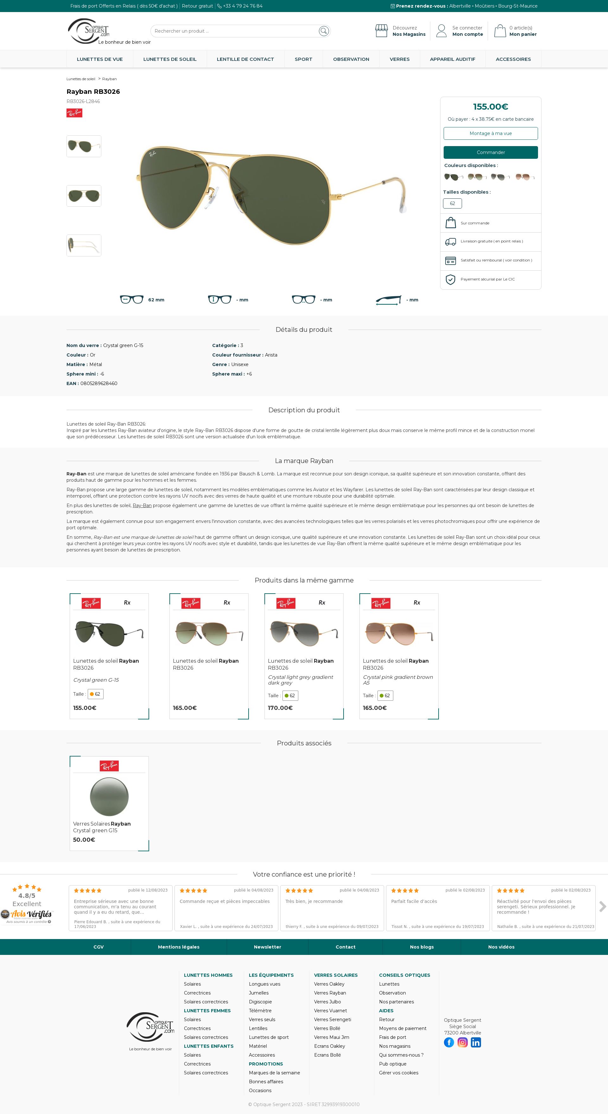This screenshot has height=1114, width=608.
Task: Open the Accessoires menu
Action: click(513, 59)
